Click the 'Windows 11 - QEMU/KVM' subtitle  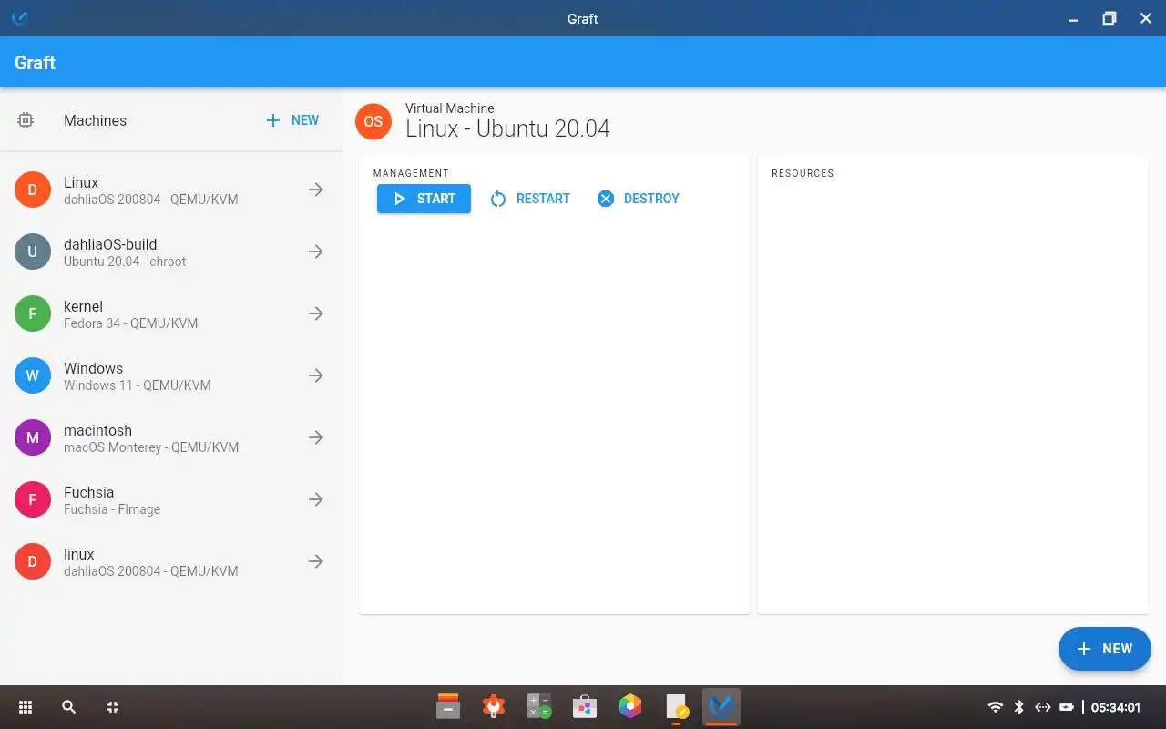137,385
